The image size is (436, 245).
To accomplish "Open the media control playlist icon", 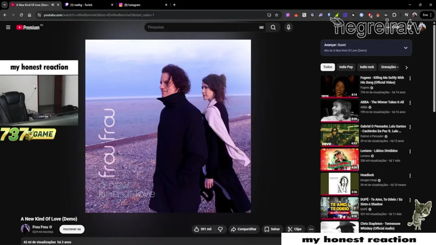I will point(406,15).
